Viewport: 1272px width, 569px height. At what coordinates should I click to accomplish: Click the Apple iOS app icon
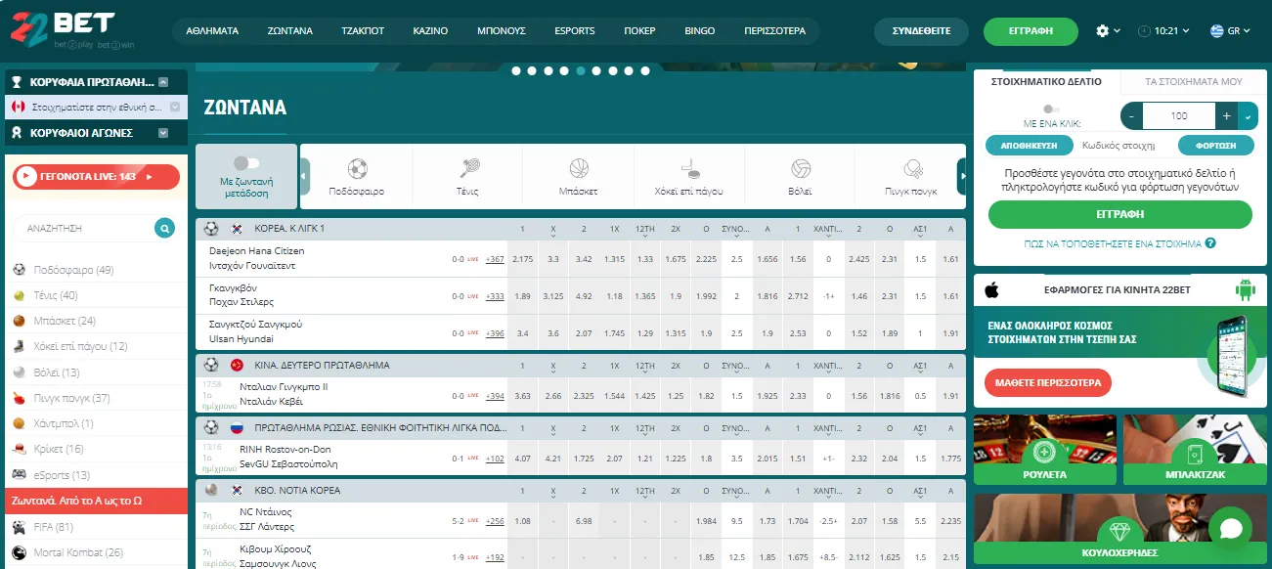991,289
